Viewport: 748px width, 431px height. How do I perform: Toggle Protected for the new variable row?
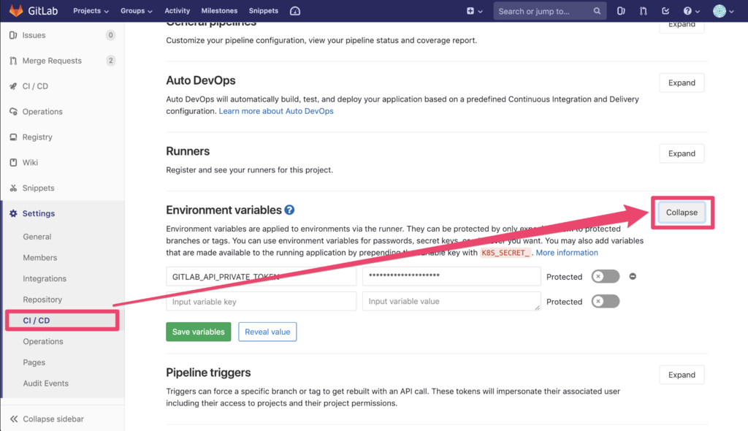point(606,301)
